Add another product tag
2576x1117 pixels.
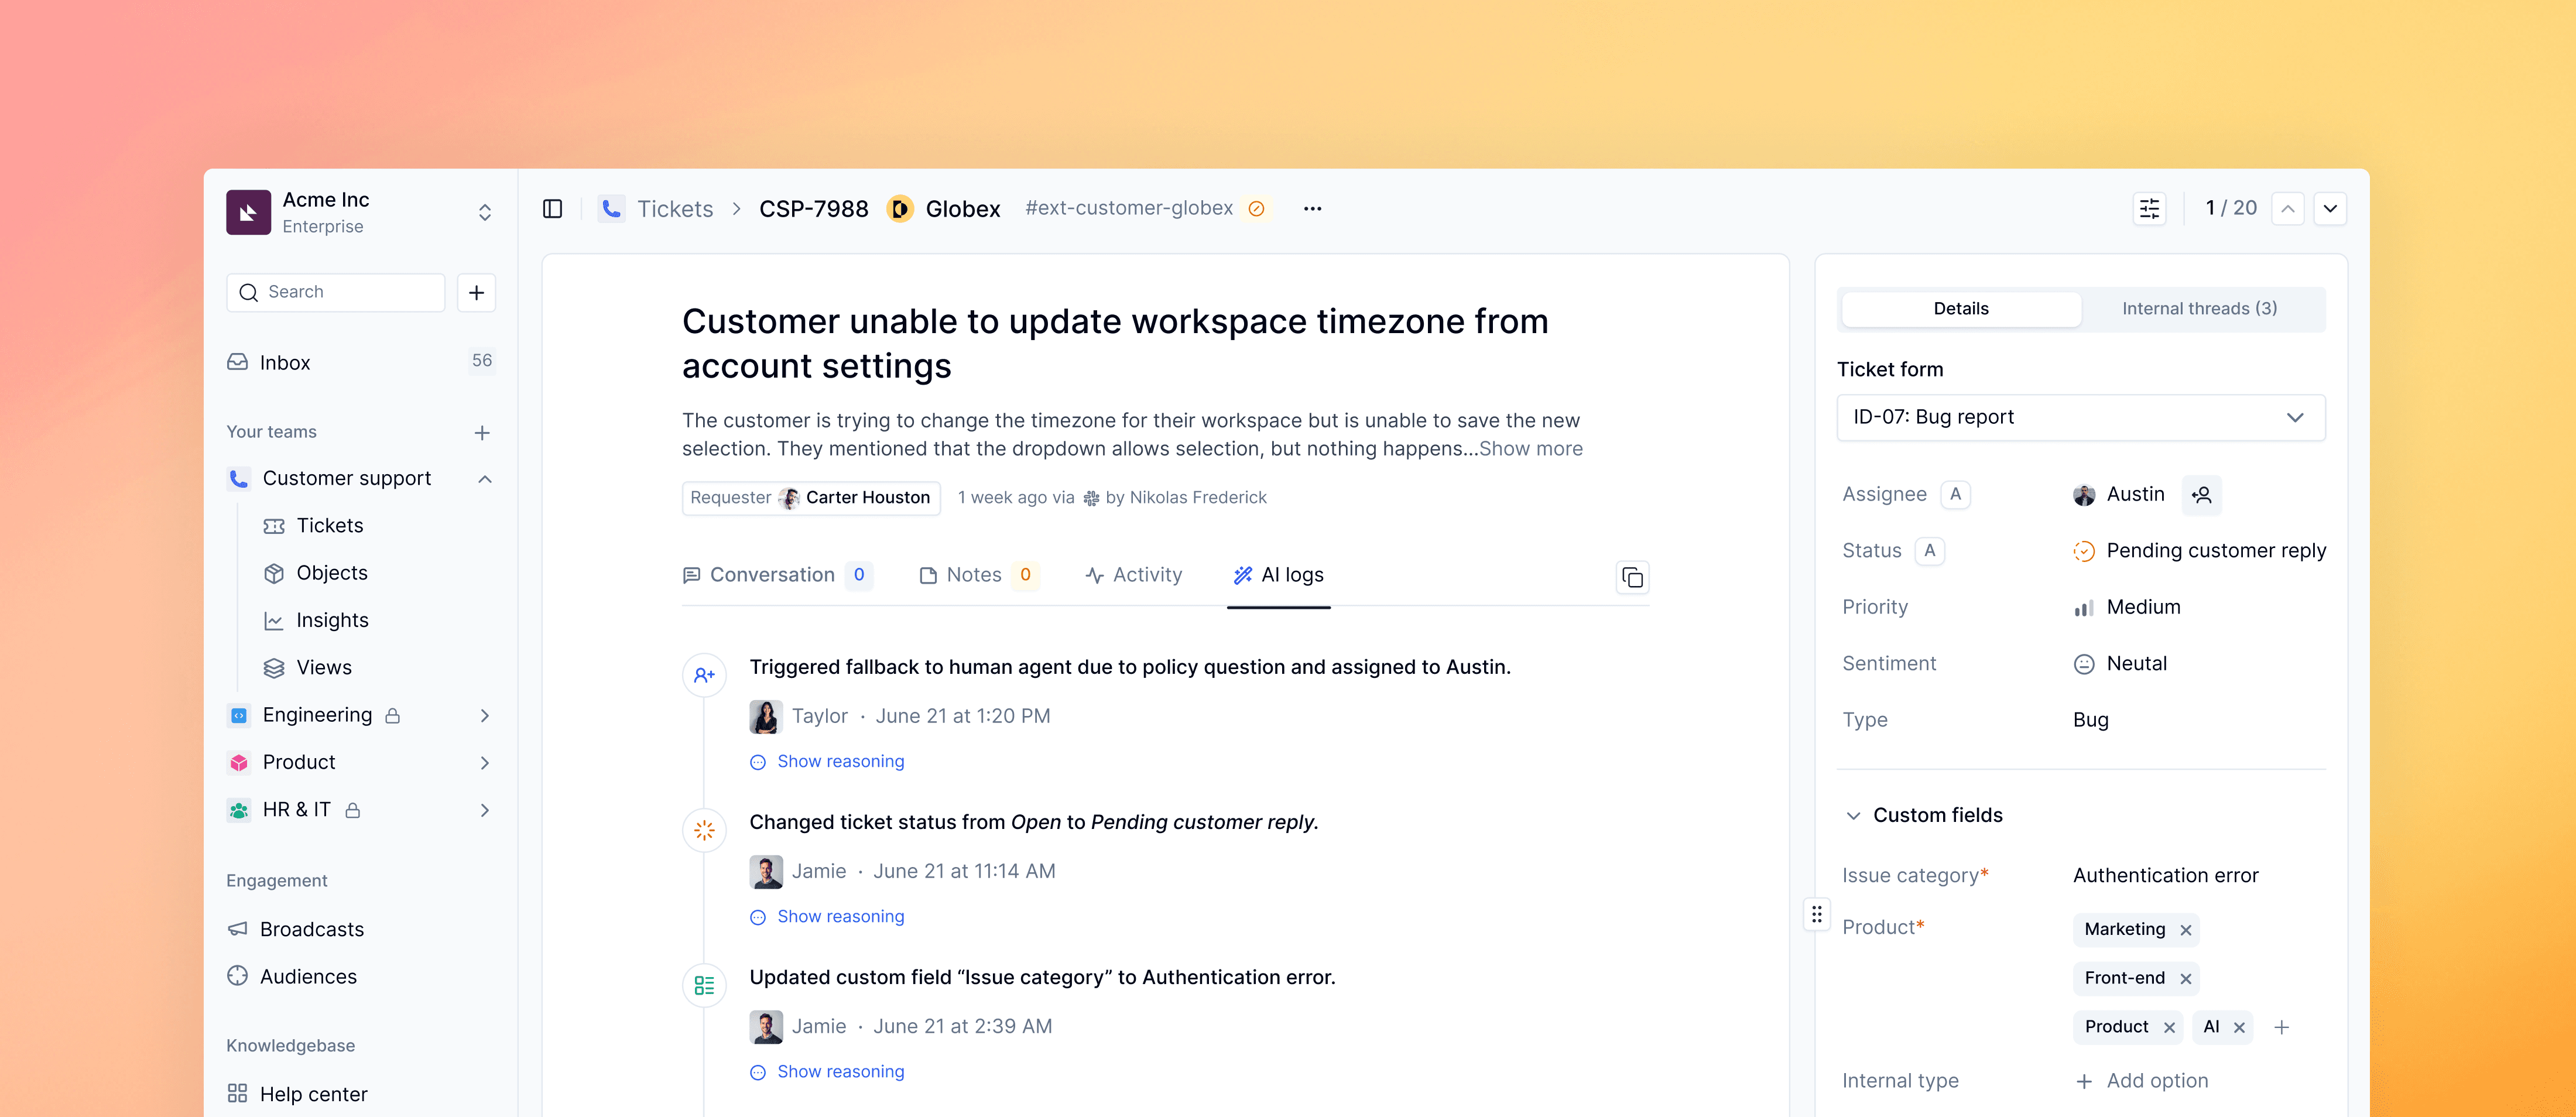click(2282, 1027)
